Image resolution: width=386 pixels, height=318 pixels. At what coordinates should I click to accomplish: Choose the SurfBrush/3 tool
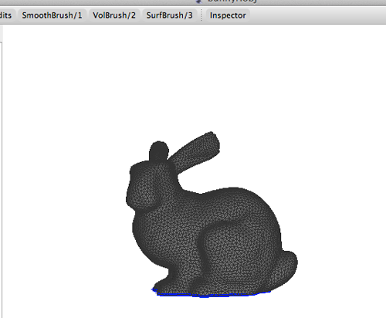coord(169,15)
